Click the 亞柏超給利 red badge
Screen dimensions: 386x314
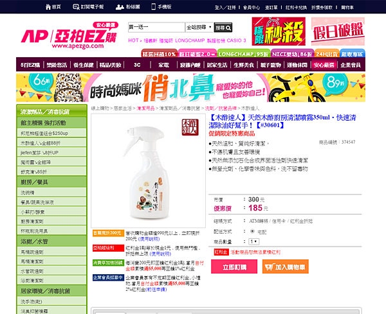(x=108, y=248)
